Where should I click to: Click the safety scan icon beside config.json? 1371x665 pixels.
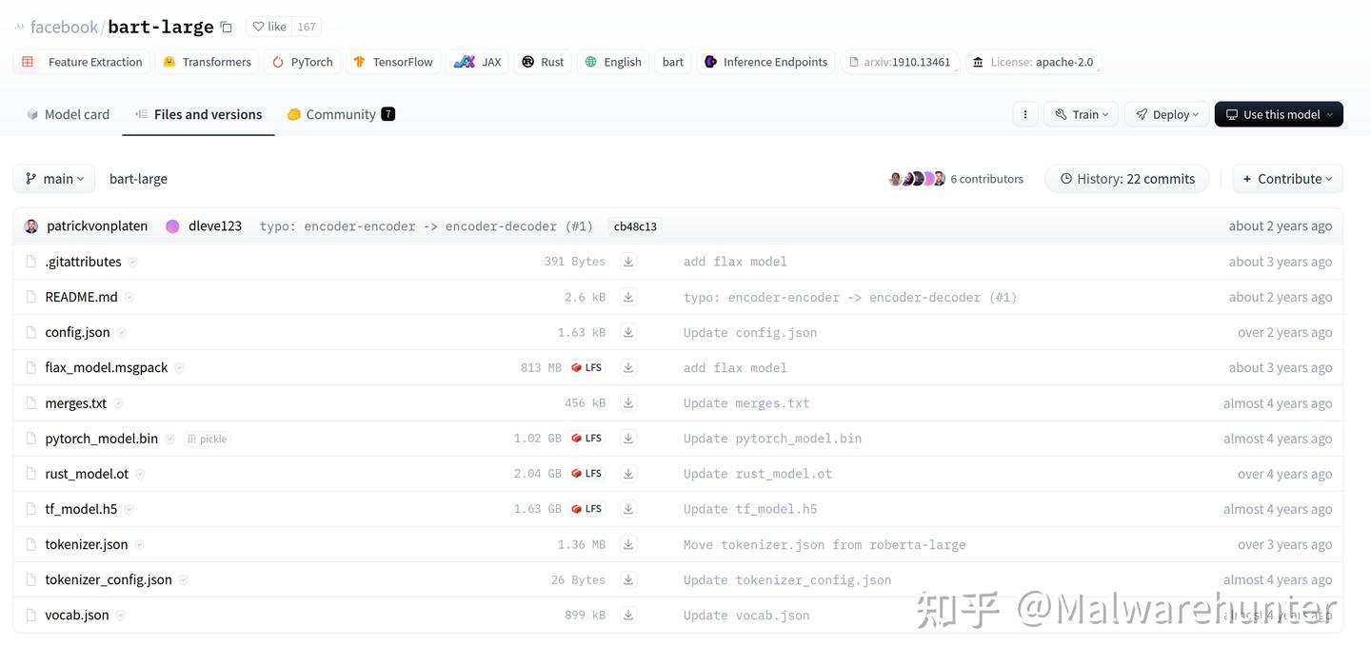pyautogui.click(x=122, y=332)
